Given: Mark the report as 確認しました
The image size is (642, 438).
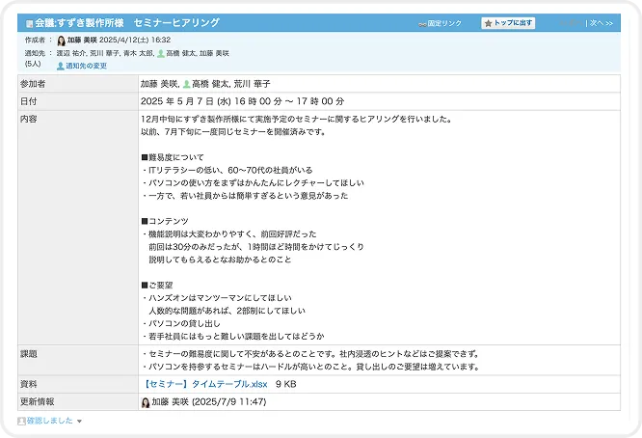Looking at the screenshot, I should coord(49,421).
